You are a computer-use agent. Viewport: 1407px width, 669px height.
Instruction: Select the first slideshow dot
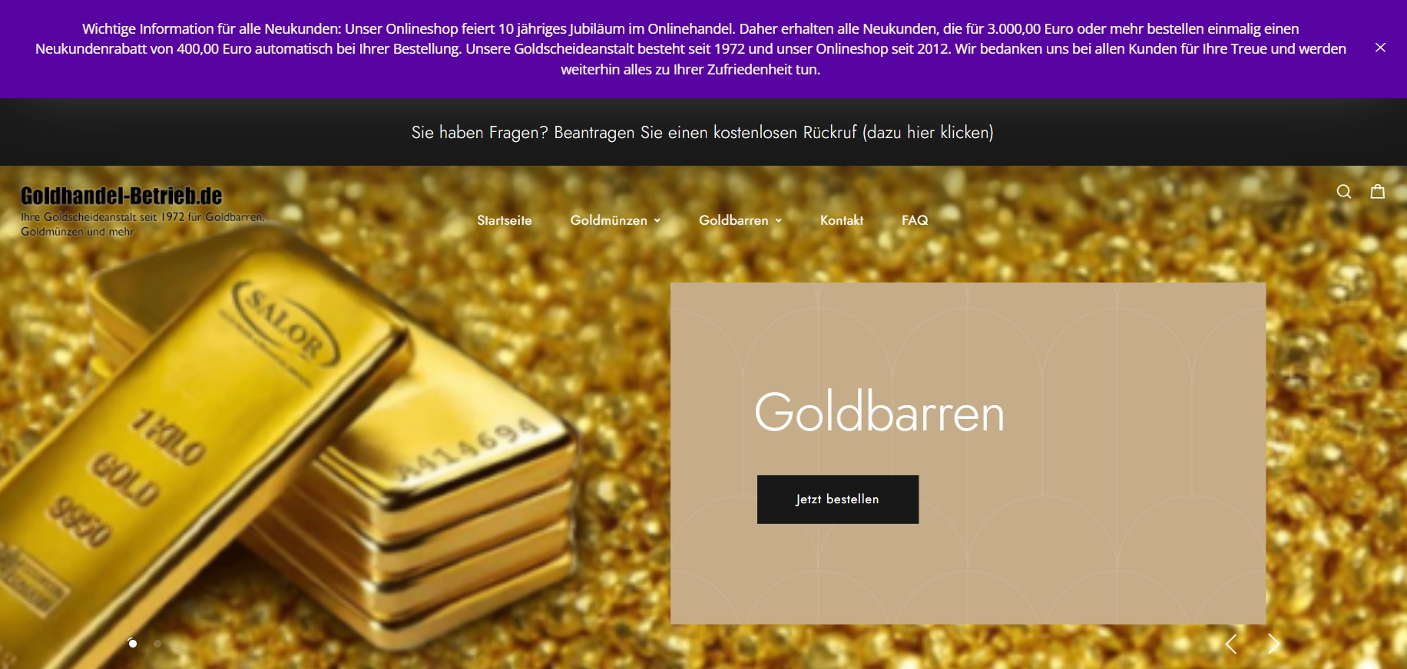pos(133,644)
